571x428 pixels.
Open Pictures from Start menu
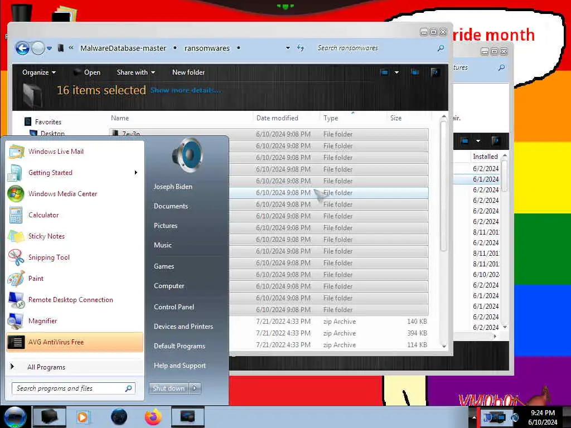[165, 226]
